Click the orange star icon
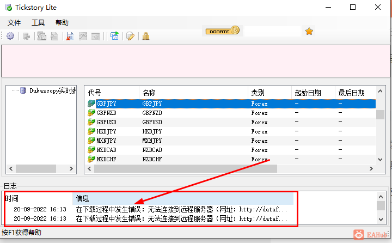The width and height of the screenshot is (392, 243). pos(309,31)
